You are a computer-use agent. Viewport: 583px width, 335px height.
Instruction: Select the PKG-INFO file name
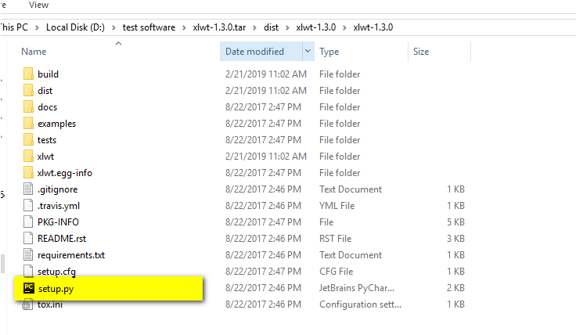(x=58, y=222)
